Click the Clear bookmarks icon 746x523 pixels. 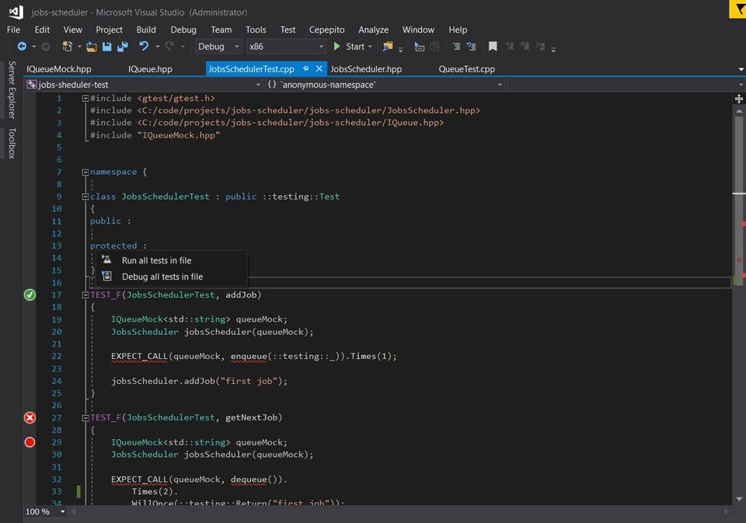tap(541, 46)
